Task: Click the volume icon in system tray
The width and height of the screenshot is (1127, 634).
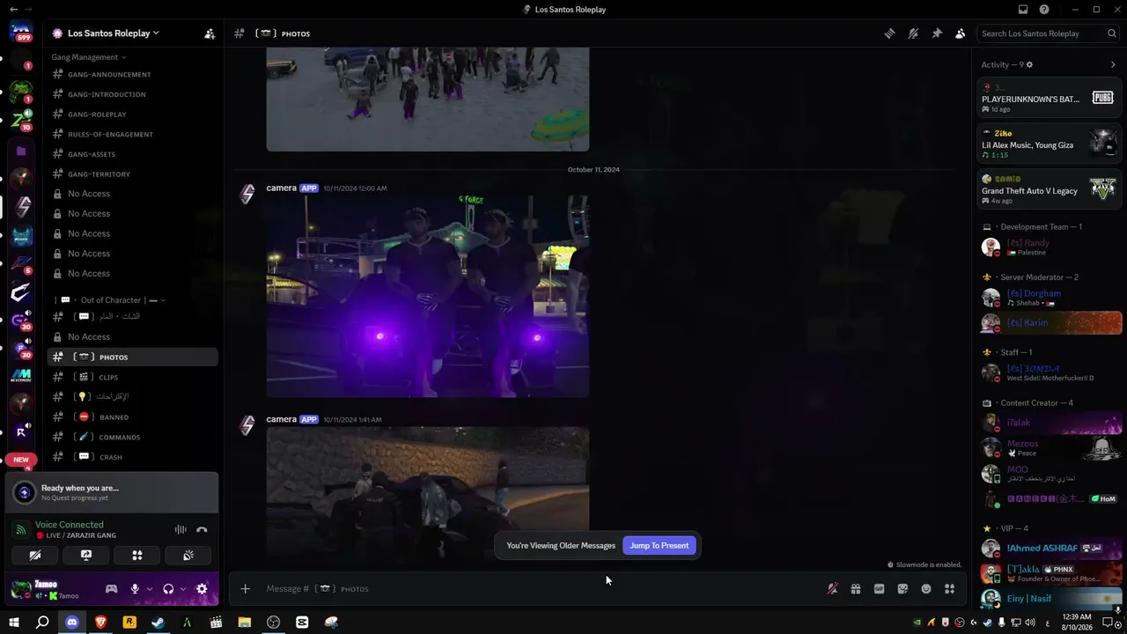Action: (1030, 623)
